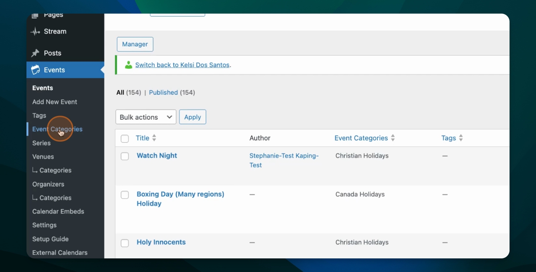Open Add New Event submenu item
The width and height of the screenshot is (536, 272).
click(x=55, y=102)
